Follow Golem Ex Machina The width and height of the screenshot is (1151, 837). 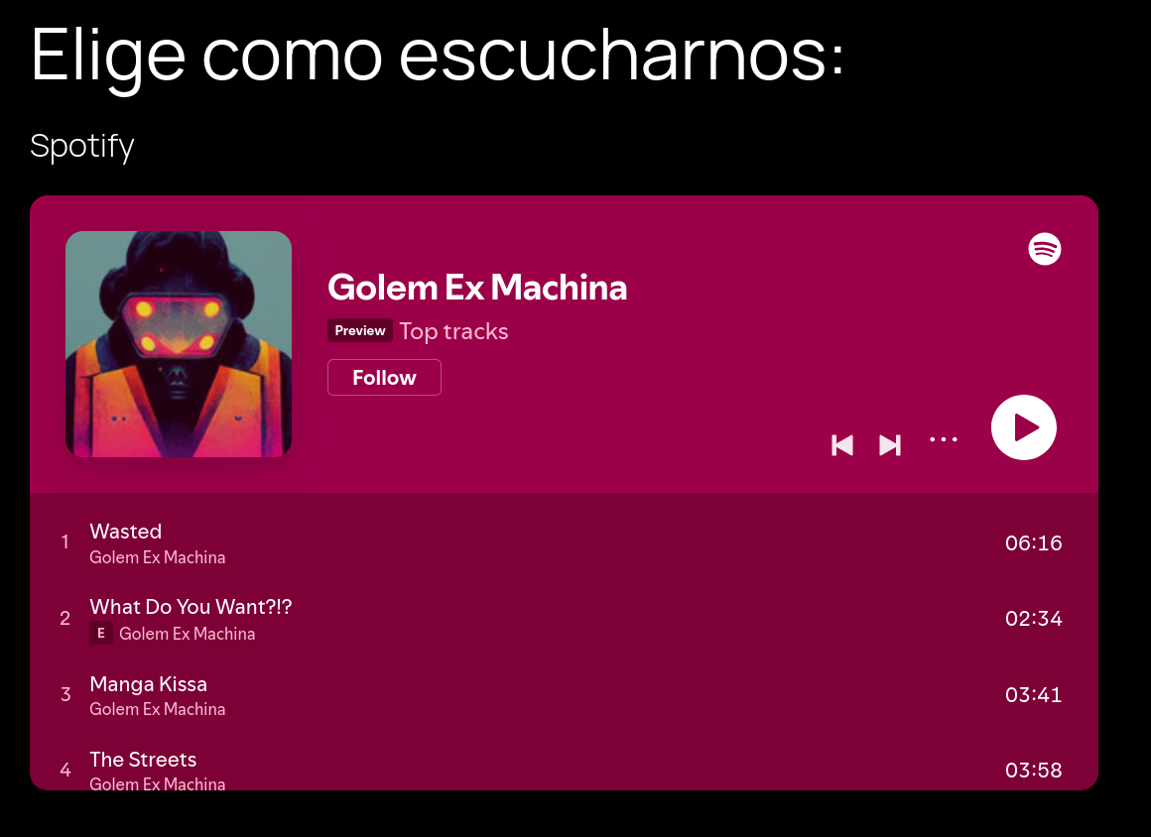point(384,377)
